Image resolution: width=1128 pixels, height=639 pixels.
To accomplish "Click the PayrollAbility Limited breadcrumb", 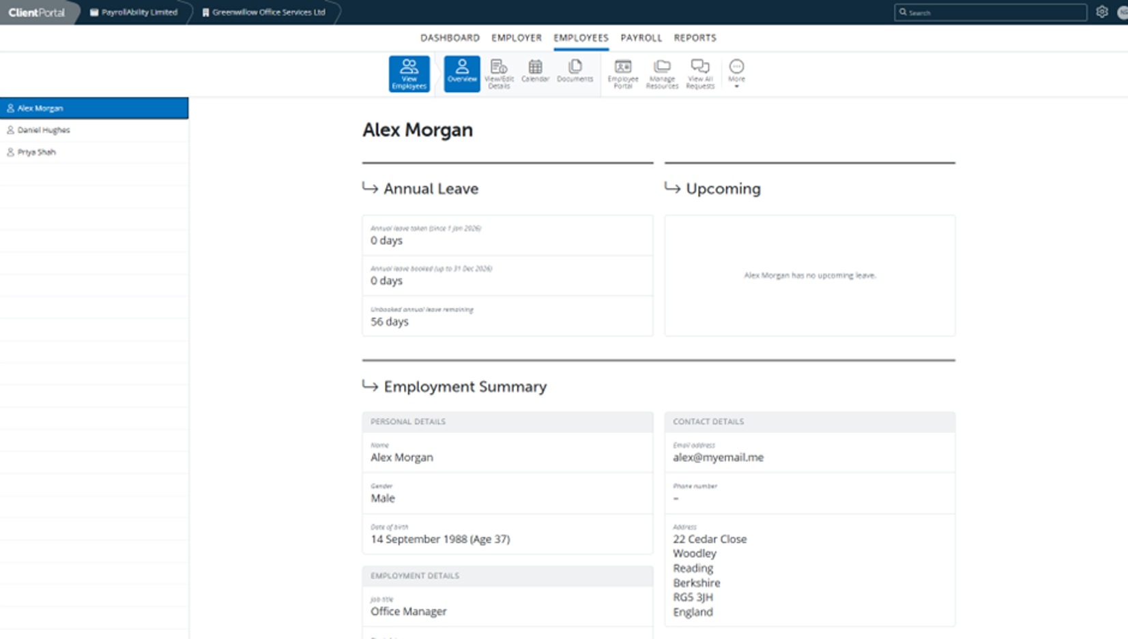I will point(134,12).
